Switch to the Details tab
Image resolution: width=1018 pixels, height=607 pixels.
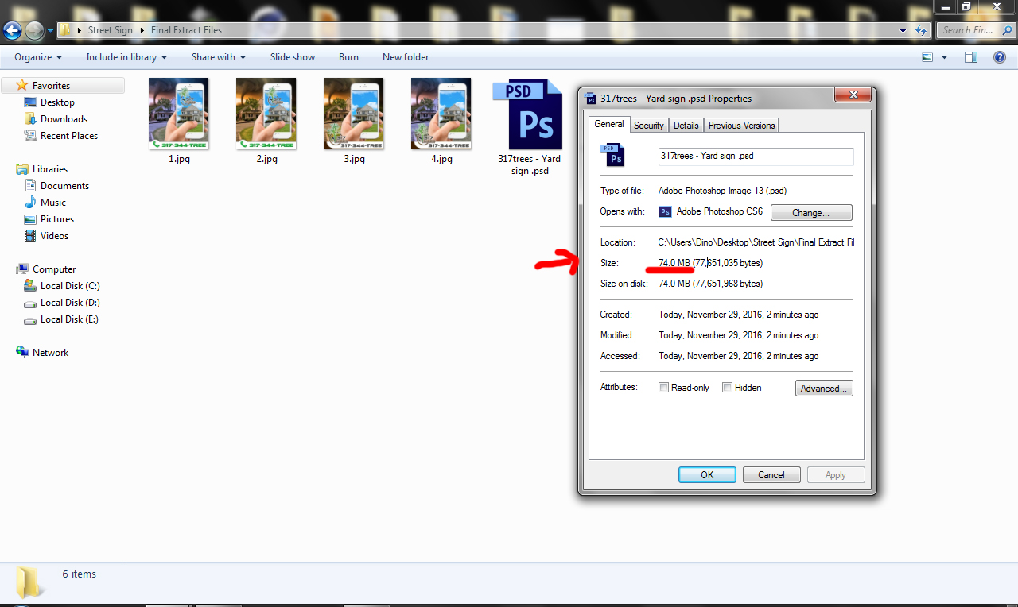pyautogui.click(x=686, y=126)
